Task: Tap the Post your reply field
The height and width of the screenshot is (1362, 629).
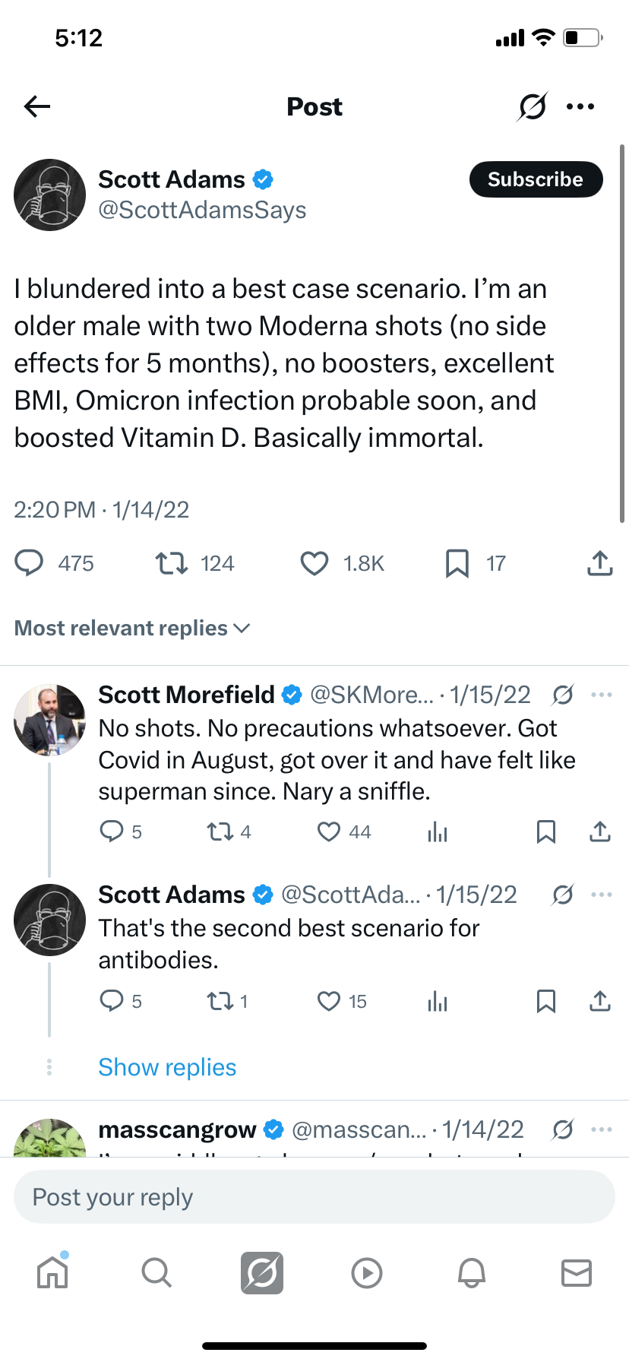Action: tap(314, 1198)
